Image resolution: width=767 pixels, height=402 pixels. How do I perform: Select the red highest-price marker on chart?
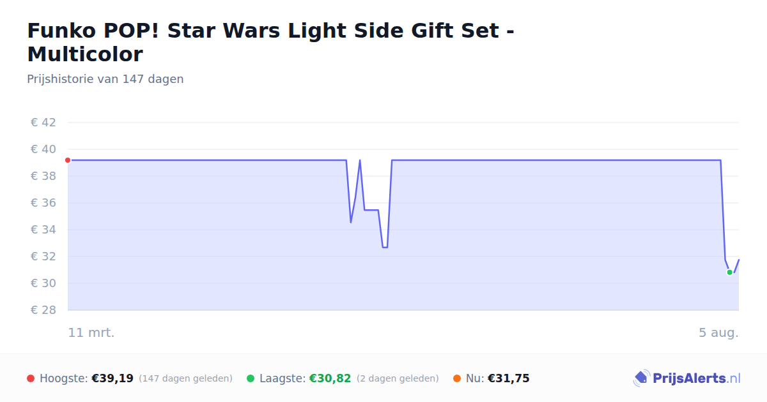(68, 160)
